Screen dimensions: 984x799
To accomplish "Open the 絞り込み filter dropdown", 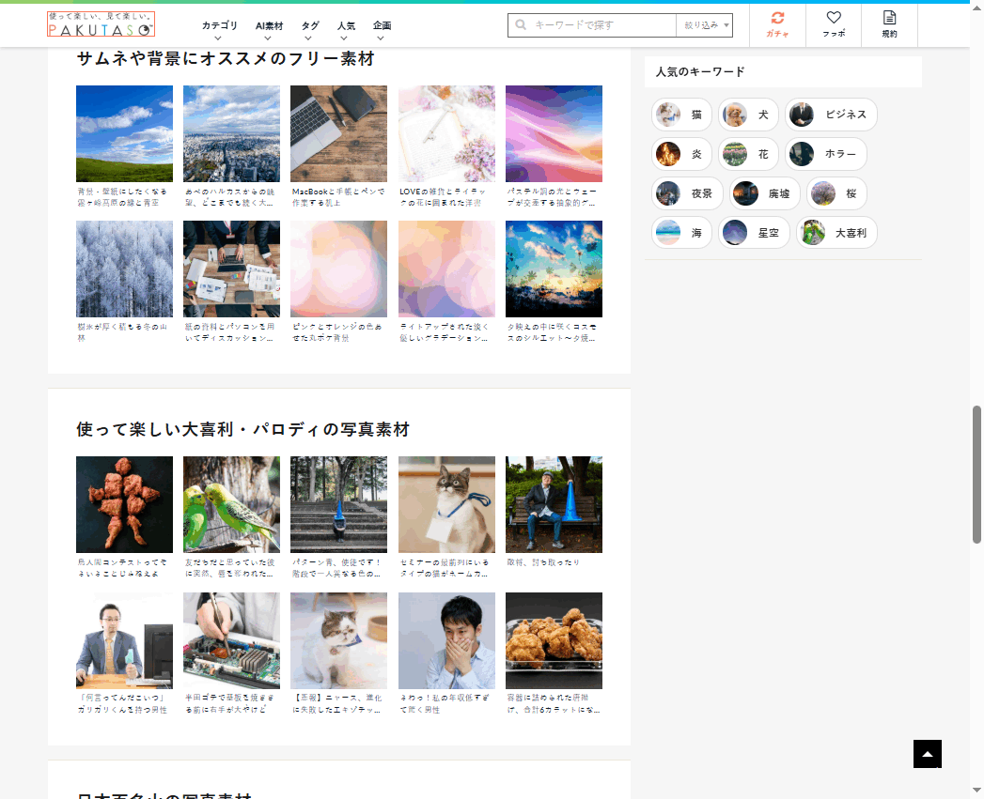I will click(x=705, y=25).
